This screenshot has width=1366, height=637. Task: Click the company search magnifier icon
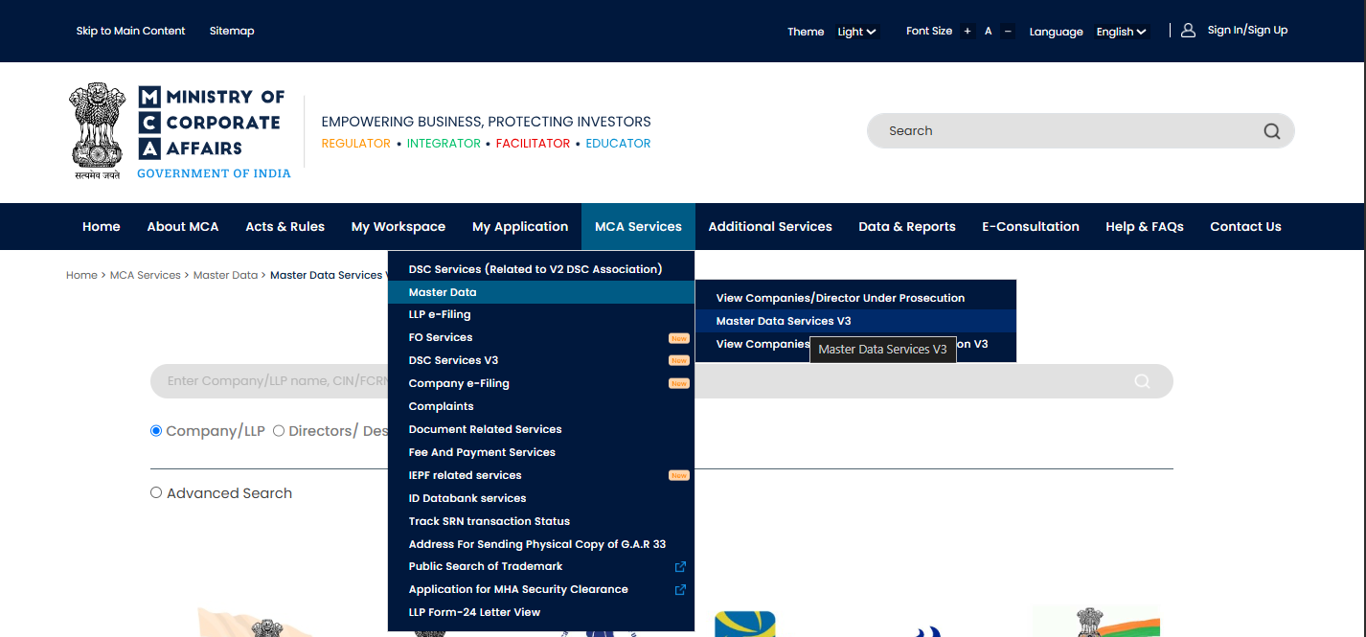tap(1142, 381)
